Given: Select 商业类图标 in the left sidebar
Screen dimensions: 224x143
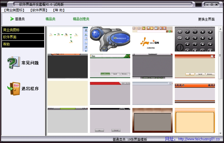Looking at the screenshot, I should pos(23,30).
